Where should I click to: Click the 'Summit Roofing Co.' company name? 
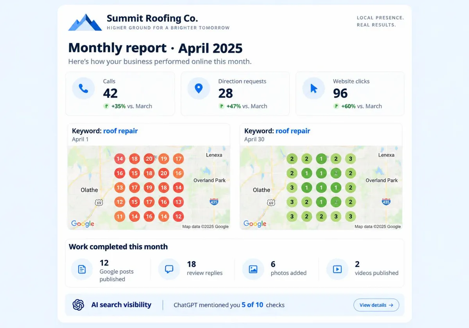(x=152, y=18)
